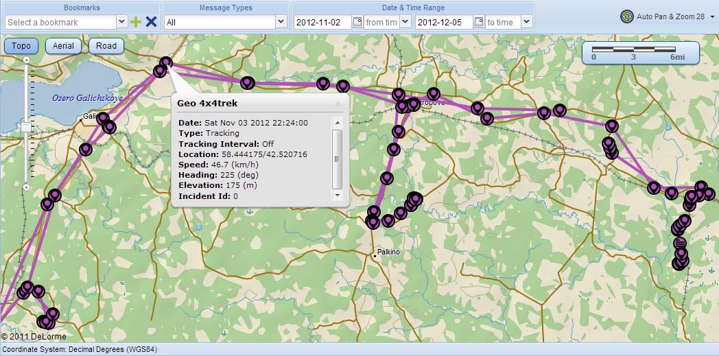Expand the Select a bookmark dropdown
Screen dimensions: 719x356
[x=121, y=22]
